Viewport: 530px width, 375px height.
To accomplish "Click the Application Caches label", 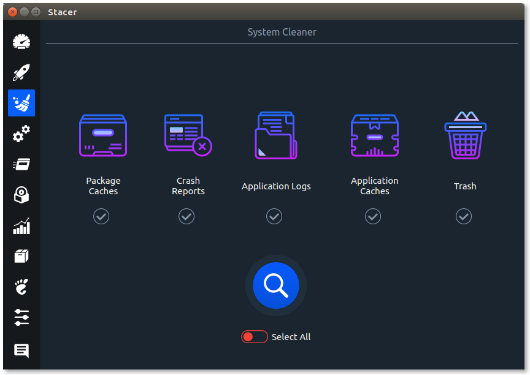I will (x=375, y=186).
